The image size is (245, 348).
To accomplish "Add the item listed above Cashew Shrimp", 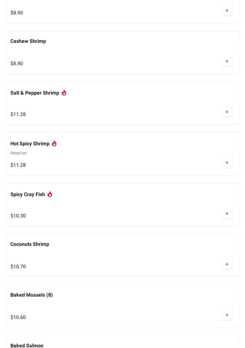I will [x=227, y=10].
